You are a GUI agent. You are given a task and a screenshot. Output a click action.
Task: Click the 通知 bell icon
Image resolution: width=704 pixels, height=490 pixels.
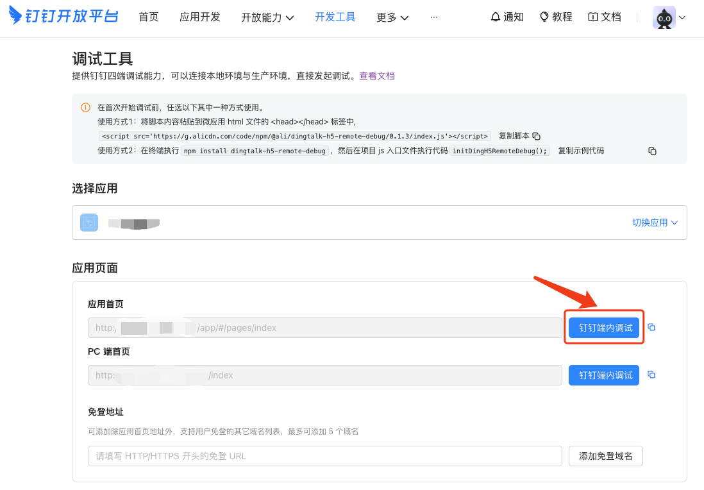[x=495, y=17]
